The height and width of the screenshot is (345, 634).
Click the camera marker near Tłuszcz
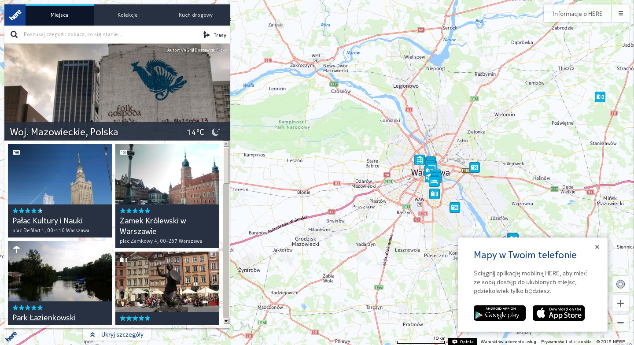[x=600, y=97]
